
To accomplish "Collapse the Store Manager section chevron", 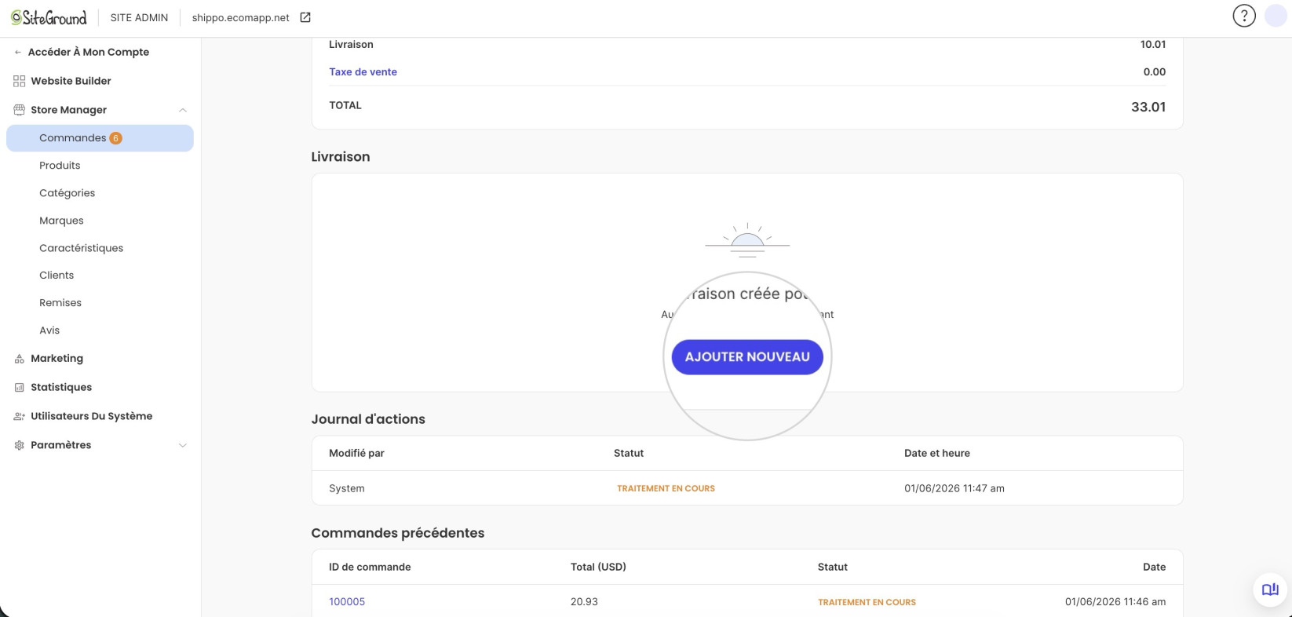I will click(183, 110).
